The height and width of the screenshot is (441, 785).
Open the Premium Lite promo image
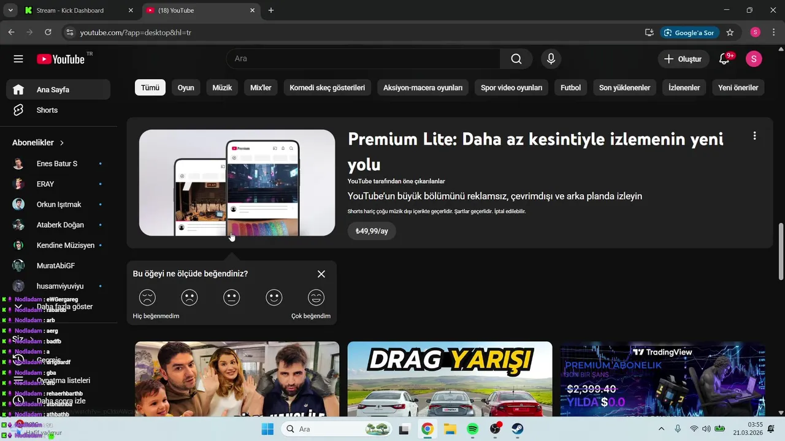[237, 183]
